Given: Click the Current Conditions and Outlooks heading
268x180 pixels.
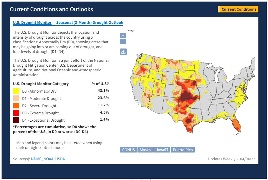Looking at the screenshot, I should 51,9.
